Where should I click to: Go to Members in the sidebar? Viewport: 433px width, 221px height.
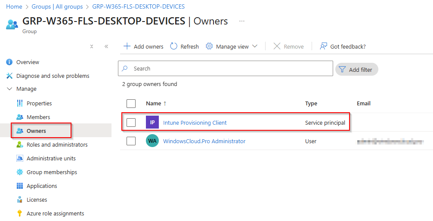click(x=38, y=117)
